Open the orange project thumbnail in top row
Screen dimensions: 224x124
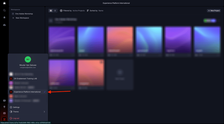pyautogui.click(x=120, y=40)
